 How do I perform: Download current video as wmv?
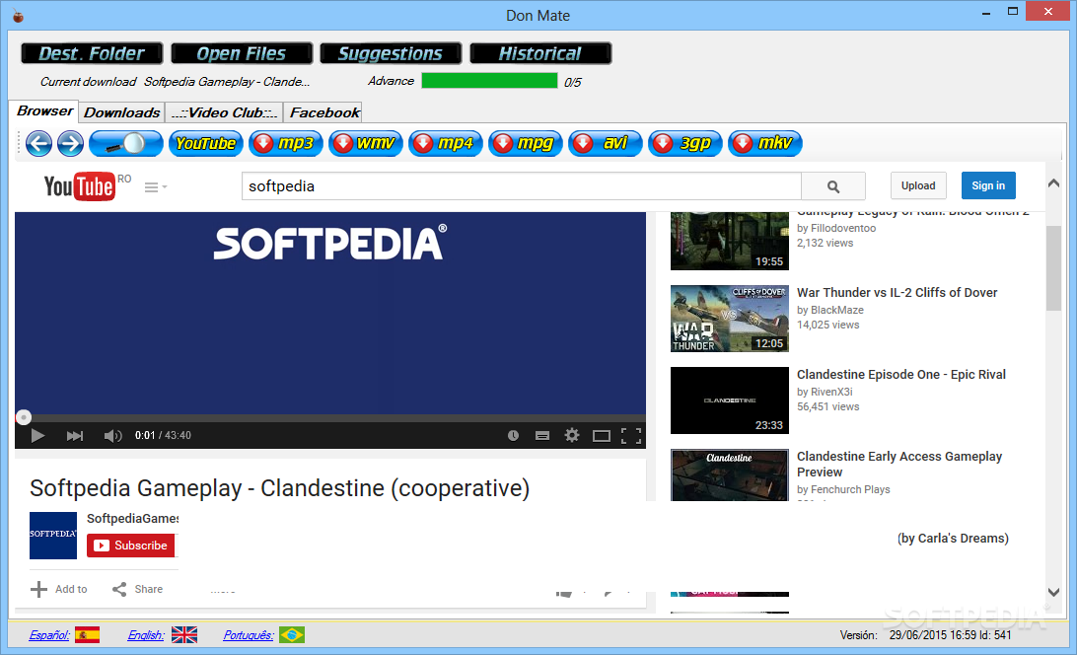(365, 144)
